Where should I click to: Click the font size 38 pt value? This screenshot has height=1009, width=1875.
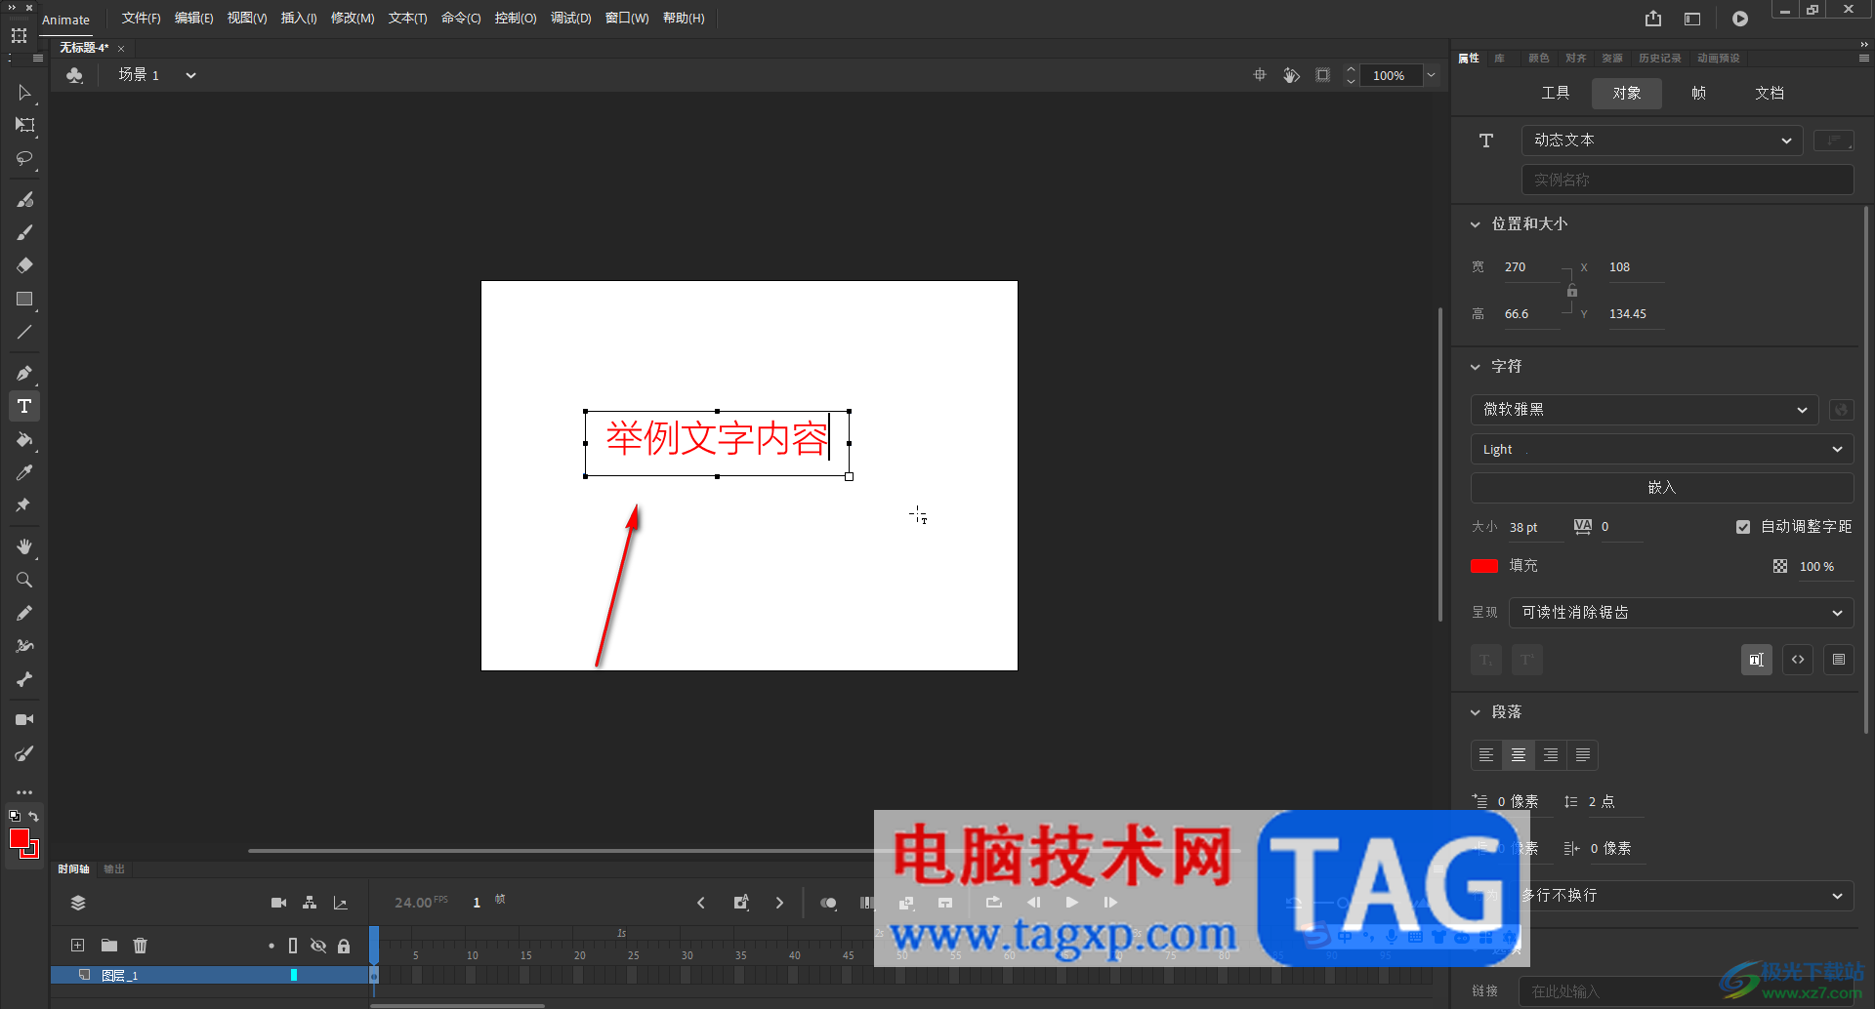coord(1523,528)
